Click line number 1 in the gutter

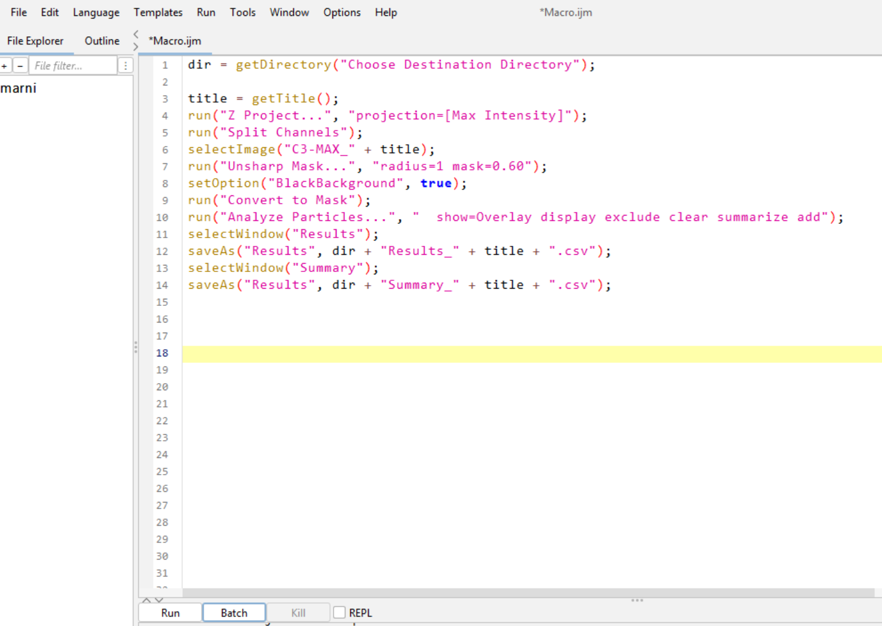(x=165, y=65)
